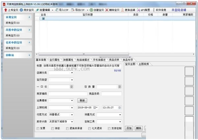This screenshot has height=140, width=198.
Task: Click the 导出CSV export icon
Action: pyautogui.click(x=73, y=10)
